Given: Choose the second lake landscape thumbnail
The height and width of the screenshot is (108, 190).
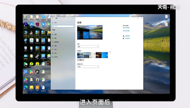Looking at the screenshot, I should point(86,55).
